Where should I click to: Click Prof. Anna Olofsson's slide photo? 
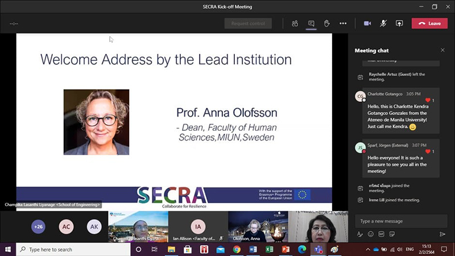point(96,122)
